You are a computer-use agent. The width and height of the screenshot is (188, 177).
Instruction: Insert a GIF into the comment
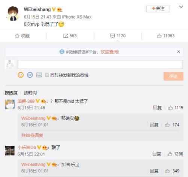pyautogui.click(x=30, y=75)
